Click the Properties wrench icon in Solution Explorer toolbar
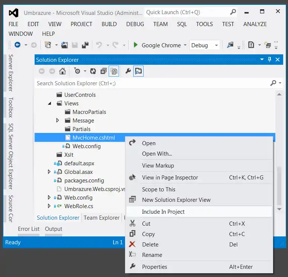 click(x=128, y=71)
